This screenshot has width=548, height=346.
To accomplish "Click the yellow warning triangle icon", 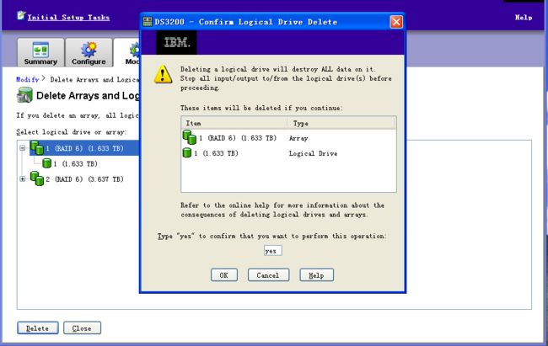I will pos(163,74).
